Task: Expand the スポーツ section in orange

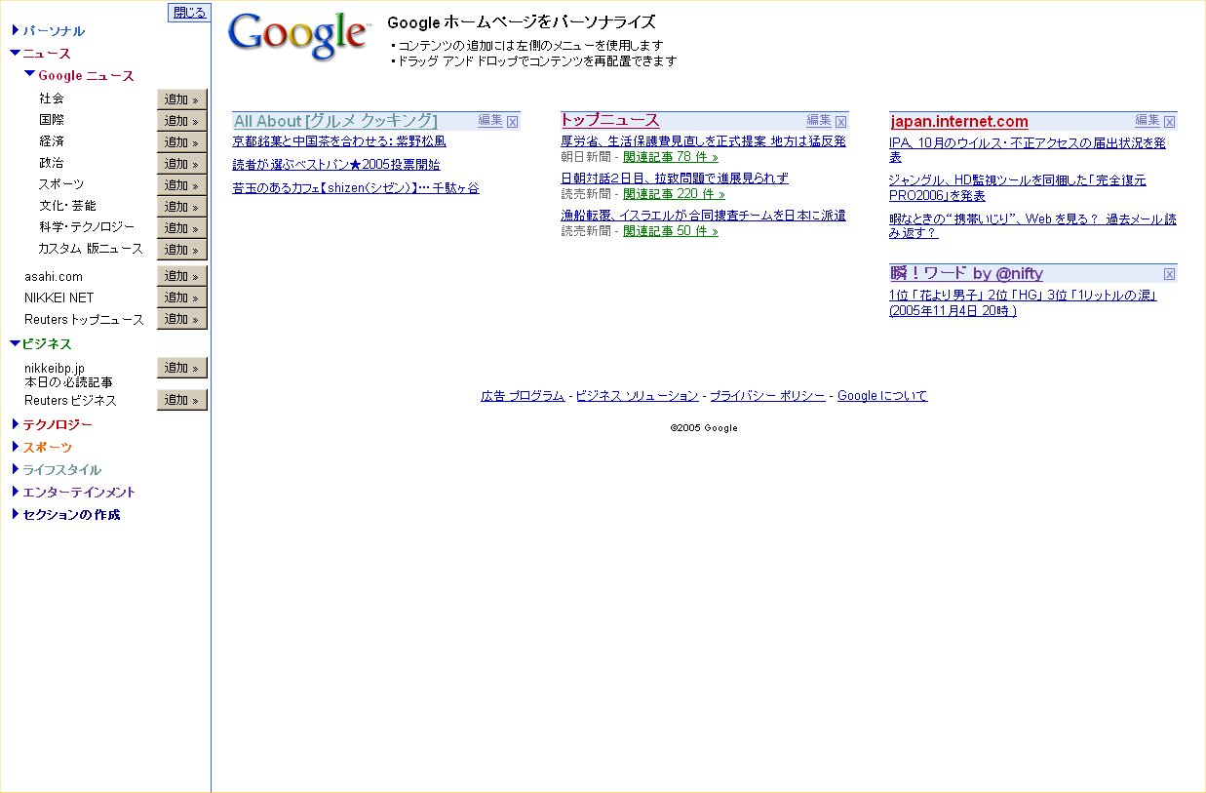Action: click(16, 447)
